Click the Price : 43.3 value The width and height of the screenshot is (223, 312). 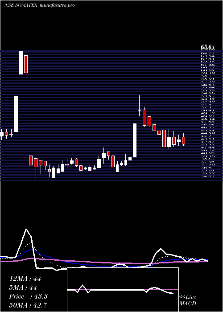point(28,296)
